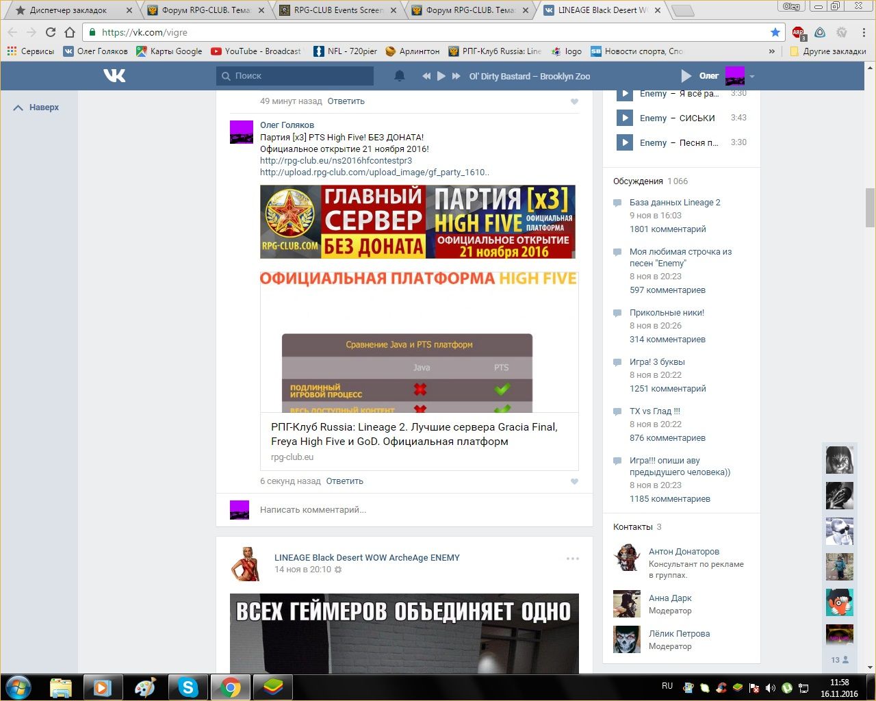Open the Windows Start menu
This screenshot has width=876, height=701.
coord(18,687)
